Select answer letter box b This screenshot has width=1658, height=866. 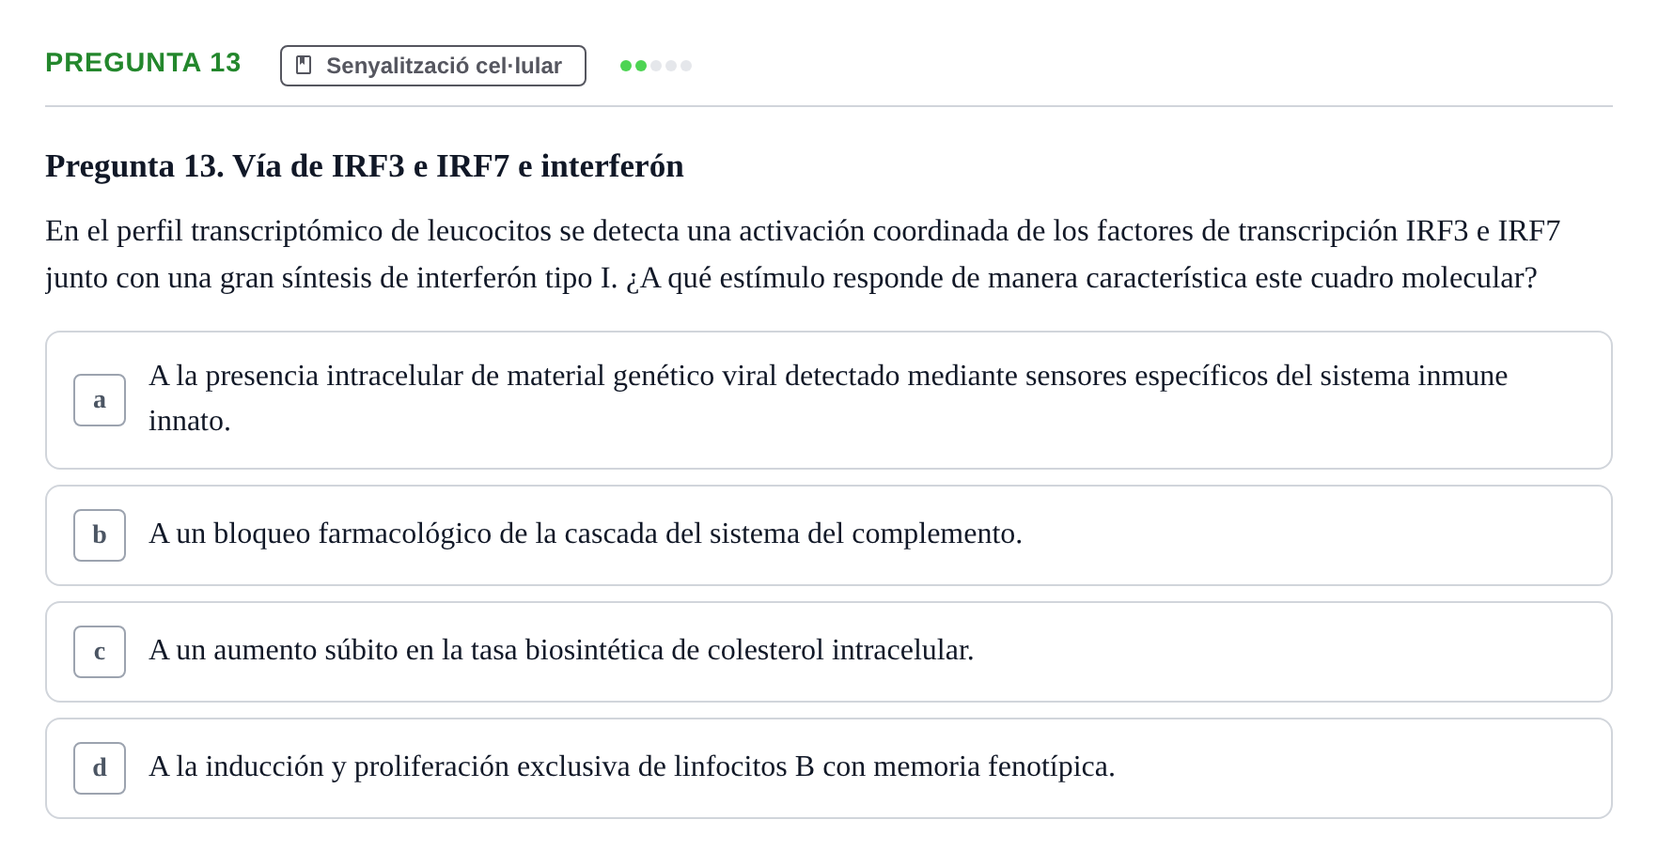coord(100,535)
